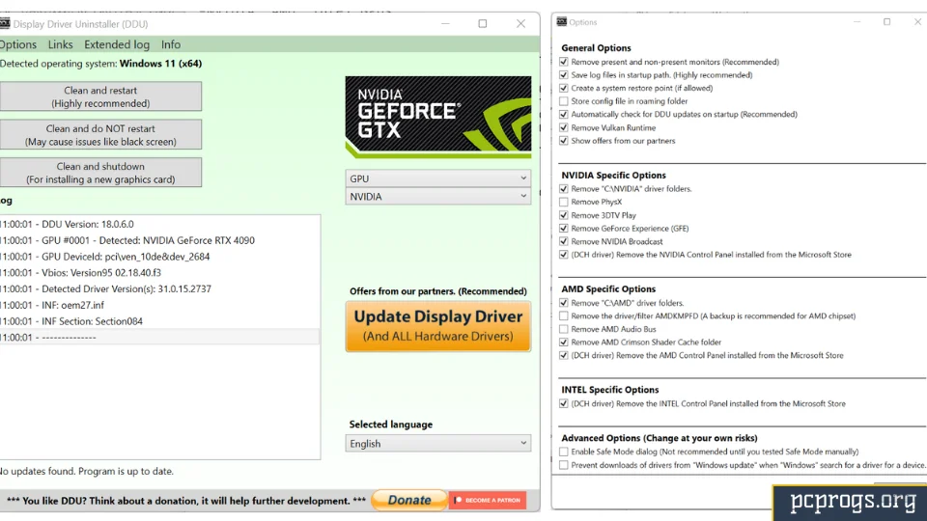Enable Remove AMD Audio Bus checkbox
This screenshot has height=521, width=927.
pos(563,329)
